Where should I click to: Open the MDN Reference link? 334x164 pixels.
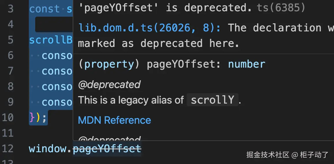coord(115,120)
